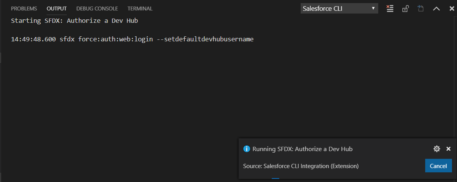Image resolution: width=457 pixels, height=182 pixels.
Task: Open the log output file
Action: tap(421, 9)
